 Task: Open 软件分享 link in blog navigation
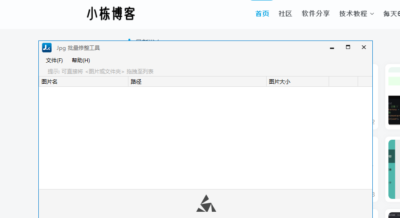tap(316, 13)
